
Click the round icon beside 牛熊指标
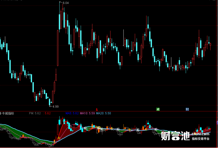pos(1,113)
